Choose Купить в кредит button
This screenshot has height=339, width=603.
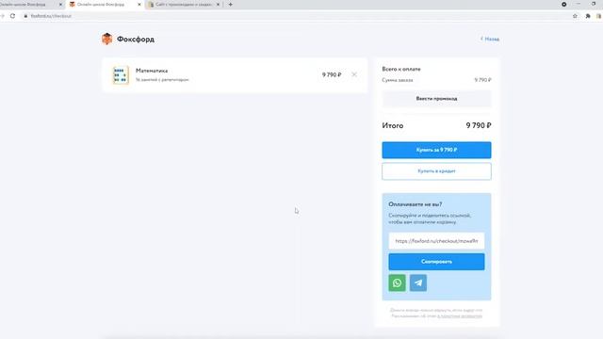click(436, 171)
